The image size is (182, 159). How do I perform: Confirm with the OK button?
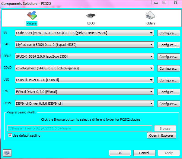tap(120, 153)
